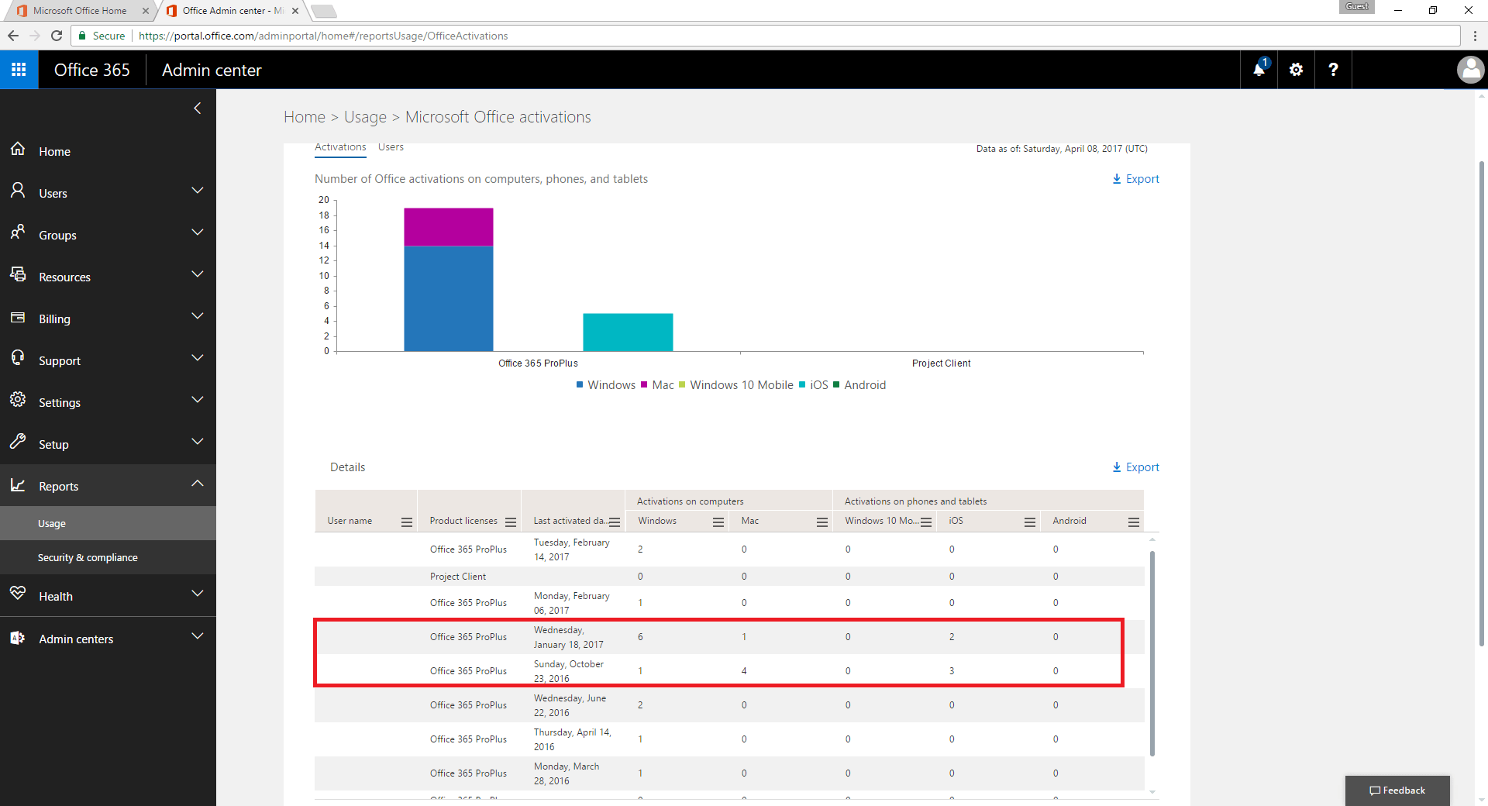Expand the Users section in sidebar
Viewport: 1488px width, 806px height.
point(198,190)
